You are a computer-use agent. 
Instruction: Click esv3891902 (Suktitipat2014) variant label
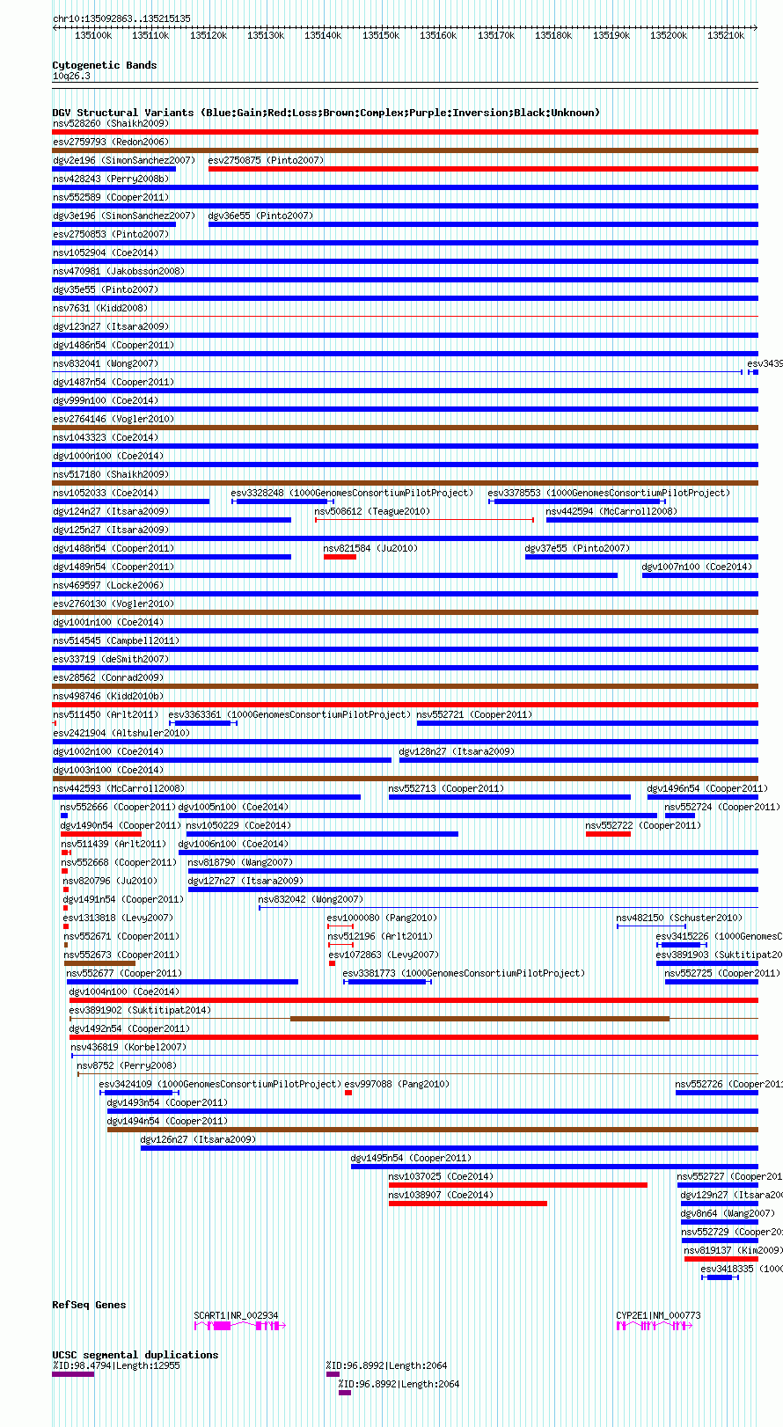click(x=141, y=1010)
